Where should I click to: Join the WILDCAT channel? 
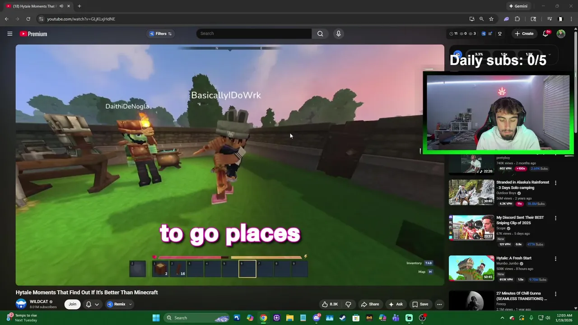72,304
